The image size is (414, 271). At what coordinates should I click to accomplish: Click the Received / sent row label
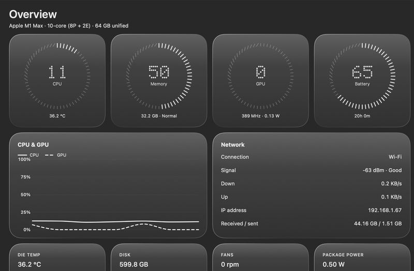coord(240,223)
